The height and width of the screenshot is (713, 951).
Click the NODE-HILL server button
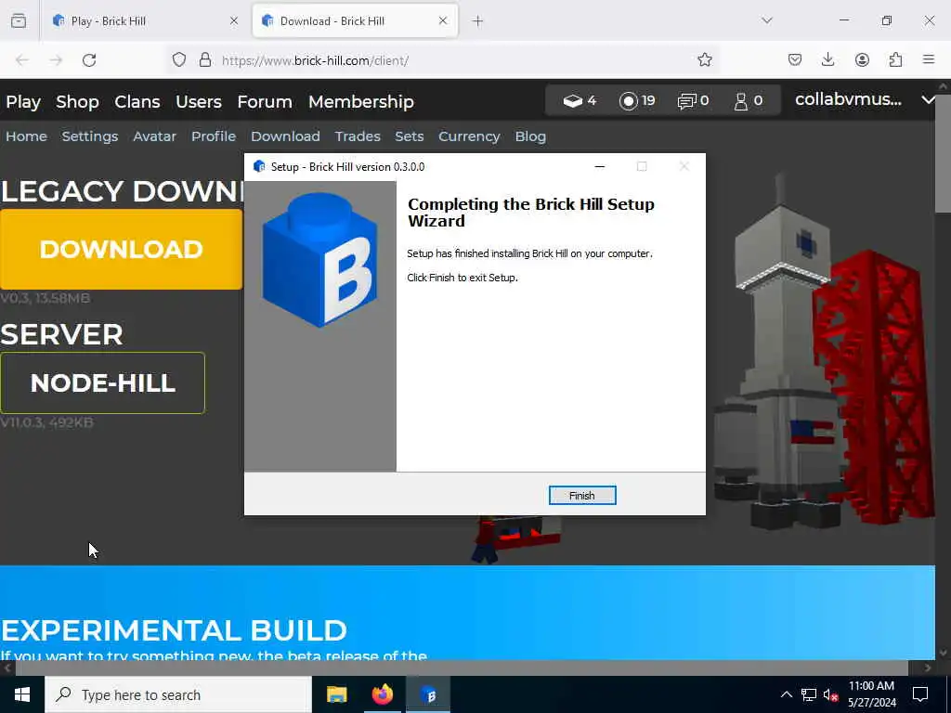pyautogui.click(x=102, y=383)
